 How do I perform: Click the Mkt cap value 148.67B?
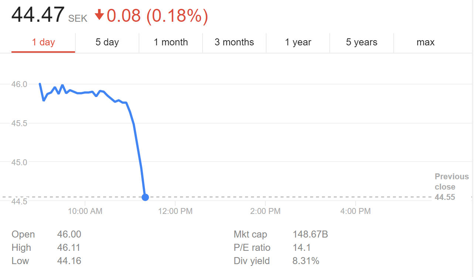(310, 235)
